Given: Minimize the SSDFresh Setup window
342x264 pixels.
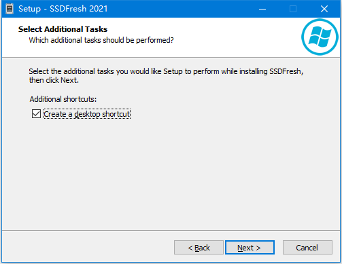Looking at the screenshot, I should pyautogui.click(x=262, y=9).
